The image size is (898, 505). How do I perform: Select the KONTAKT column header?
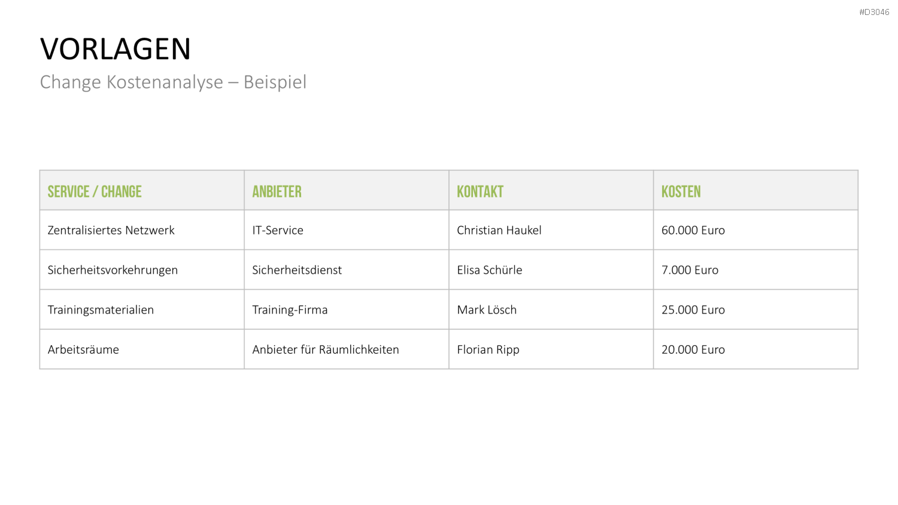551,190
